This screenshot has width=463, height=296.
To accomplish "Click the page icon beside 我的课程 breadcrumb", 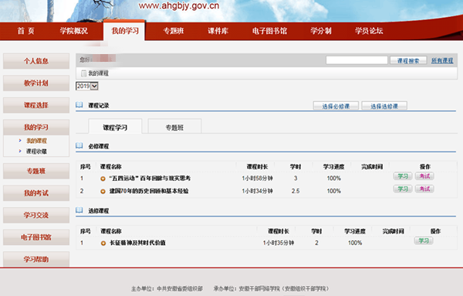I will point(84,73).
